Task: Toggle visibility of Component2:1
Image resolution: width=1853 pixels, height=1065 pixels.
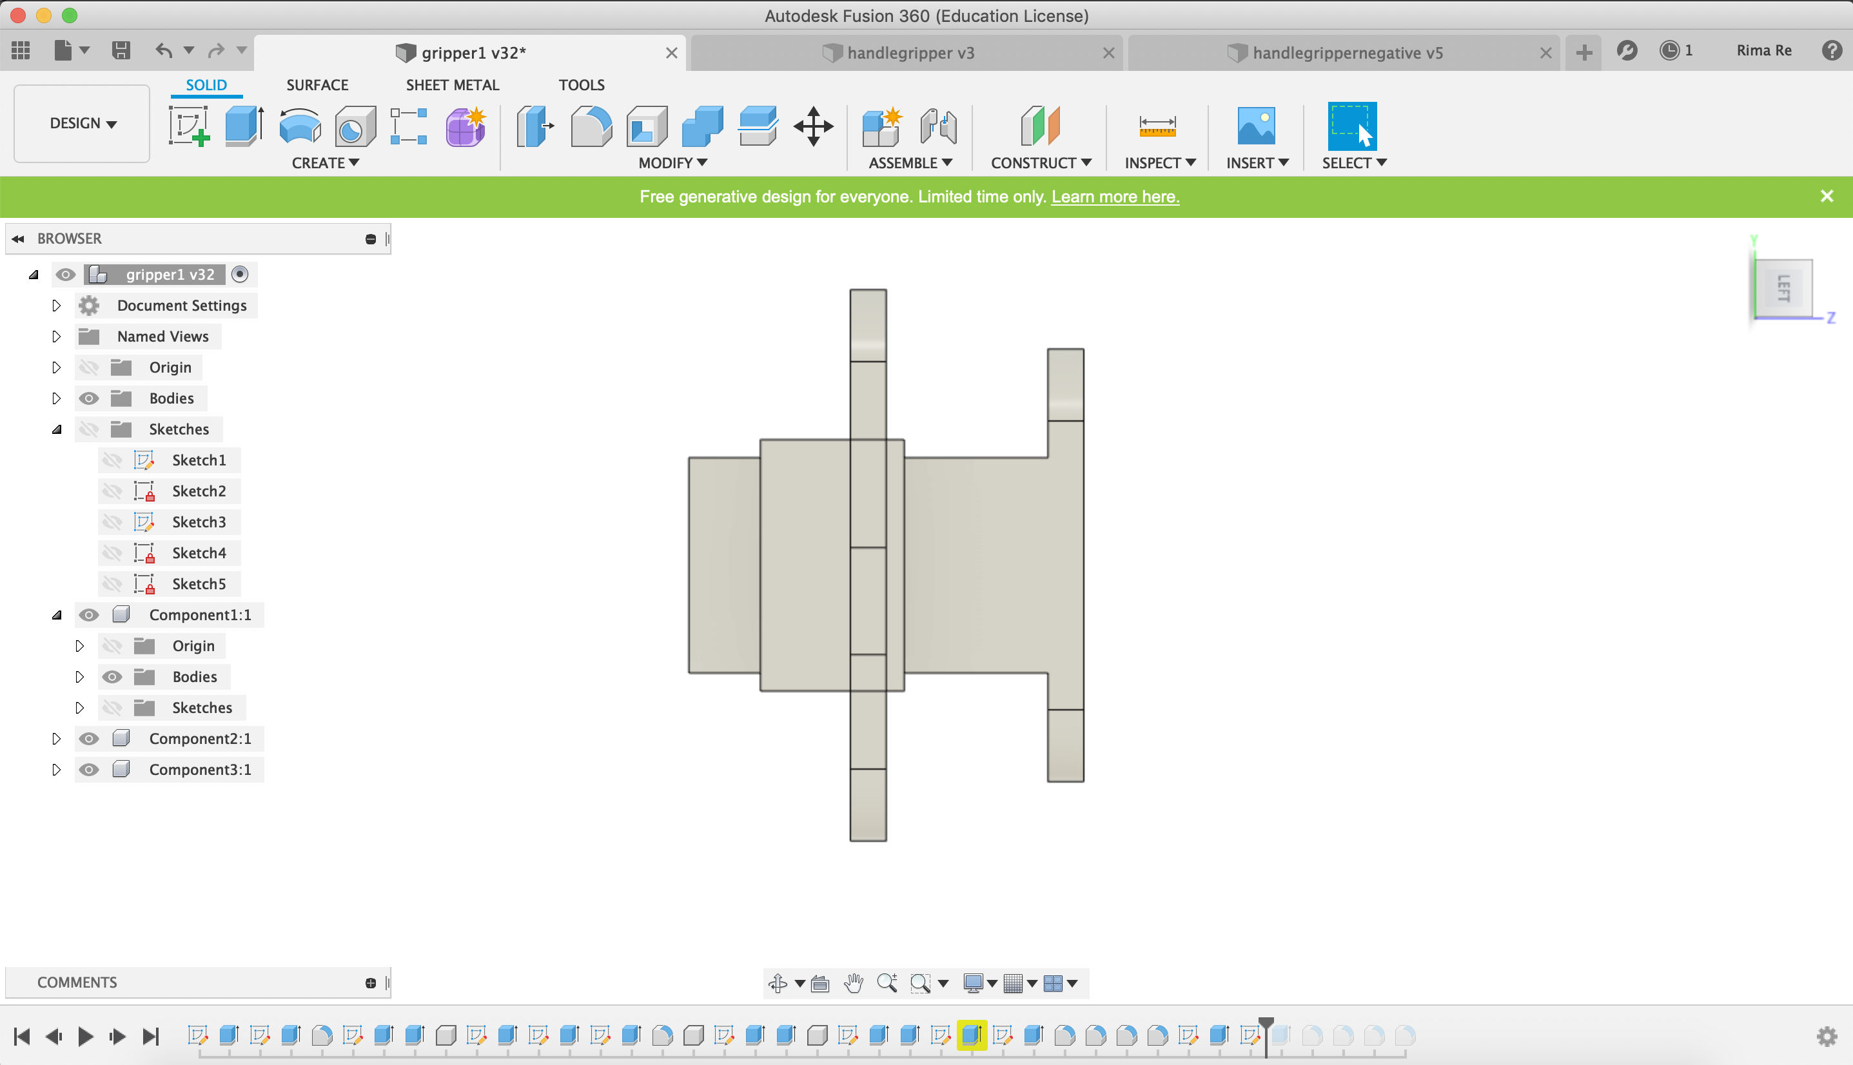Action: [x=88, y=739]
